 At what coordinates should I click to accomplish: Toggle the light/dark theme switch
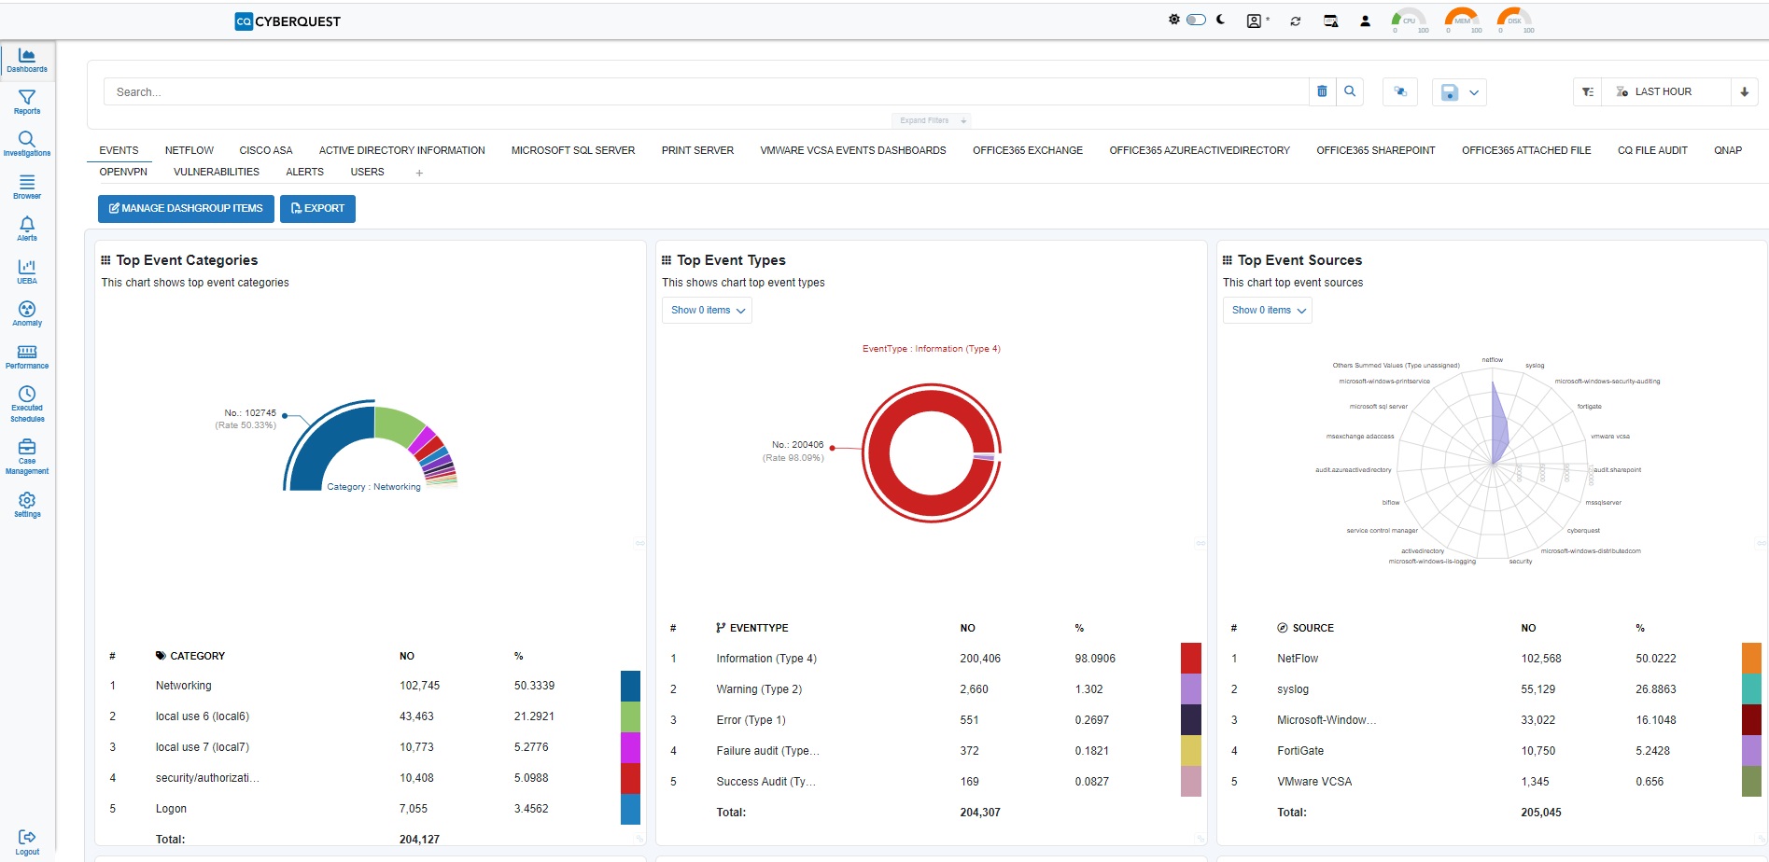pos(1196,20)
